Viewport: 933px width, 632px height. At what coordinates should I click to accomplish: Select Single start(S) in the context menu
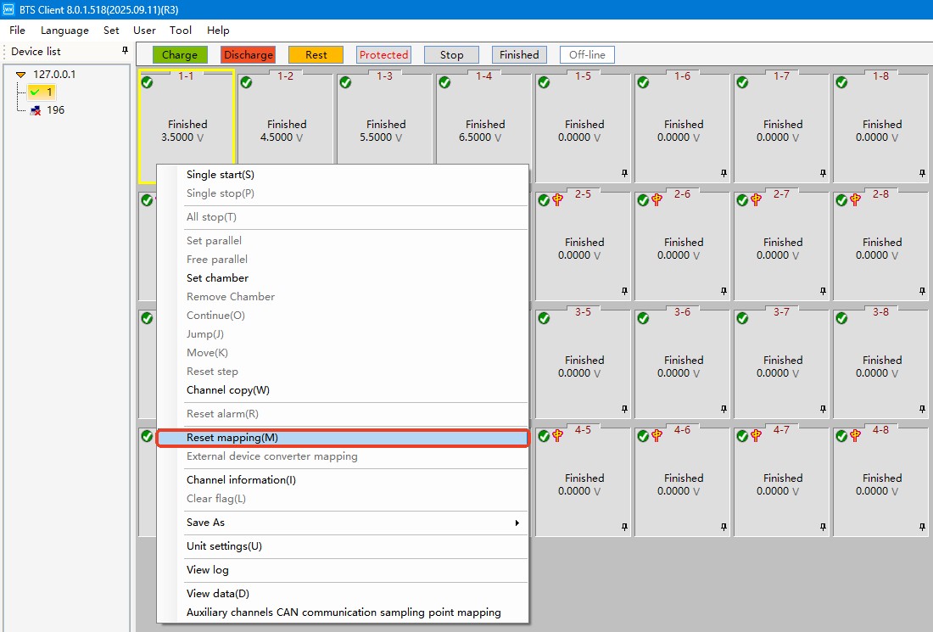[x=221, y=175]
